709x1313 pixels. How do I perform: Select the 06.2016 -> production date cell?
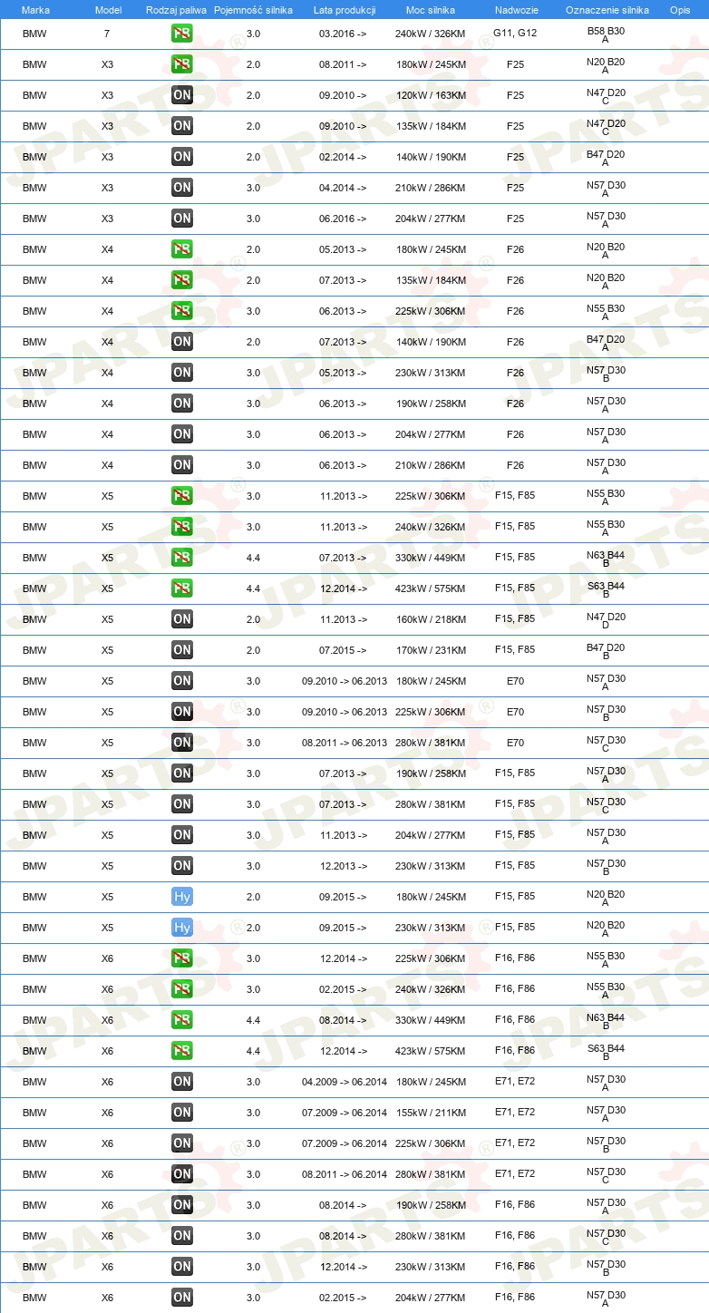(344, 219)
